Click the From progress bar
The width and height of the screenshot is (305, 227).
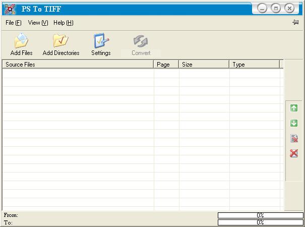[x=260, y=215]
